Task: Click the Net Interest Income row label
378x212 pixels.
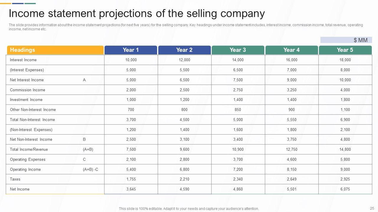Action: tap(27, 80)
